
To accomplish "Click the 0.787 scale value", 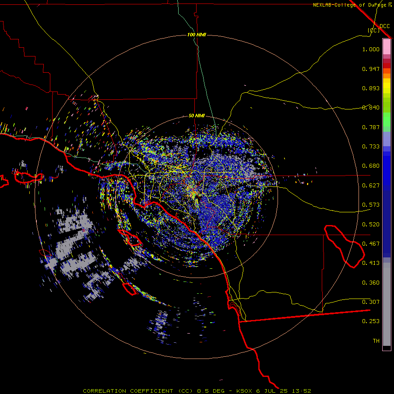I will 371,127.
